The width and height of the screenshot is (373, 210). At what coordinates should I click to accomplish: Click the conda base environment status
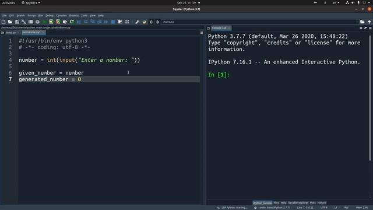click(272, 208)
